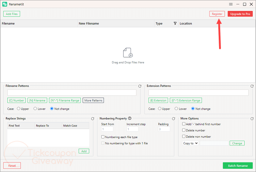256x172 pixels.
Task: Click the Add Files button
Action: pyautogui.click(x=12, y=14)
